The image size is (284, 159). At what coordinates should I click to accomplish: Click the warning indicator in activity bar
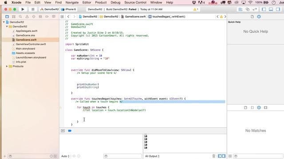196,9
